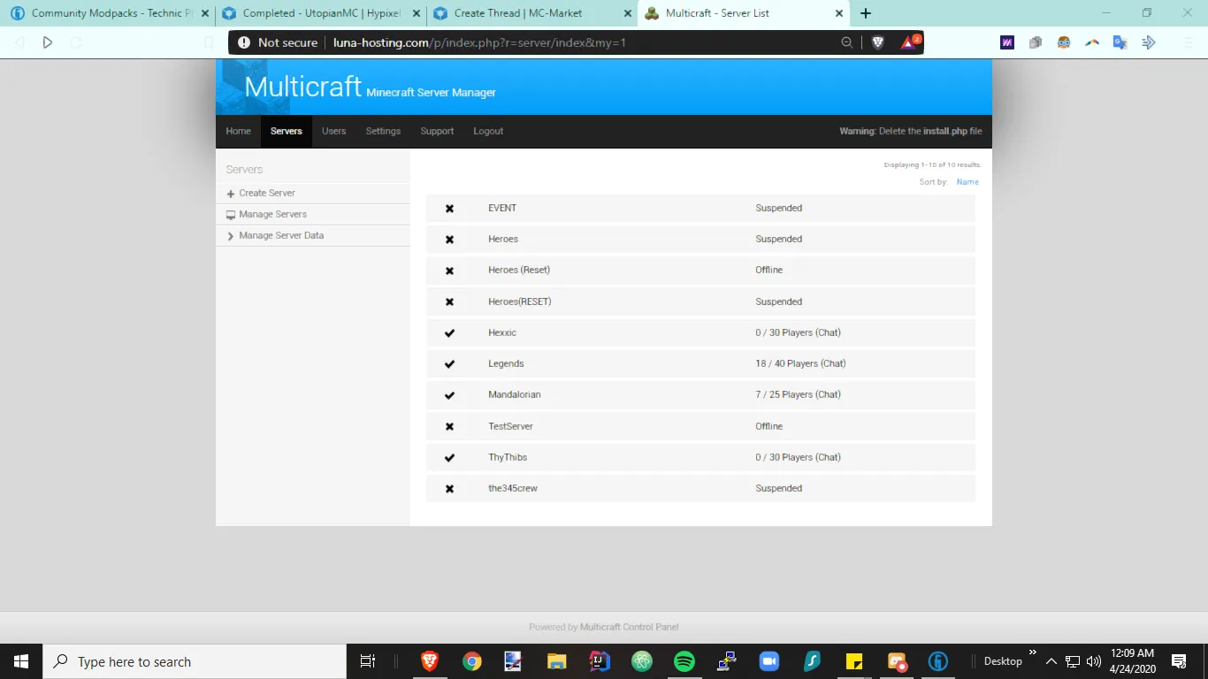Click the Multicraft logo title
1208x679 pixels.
(302, 87)
